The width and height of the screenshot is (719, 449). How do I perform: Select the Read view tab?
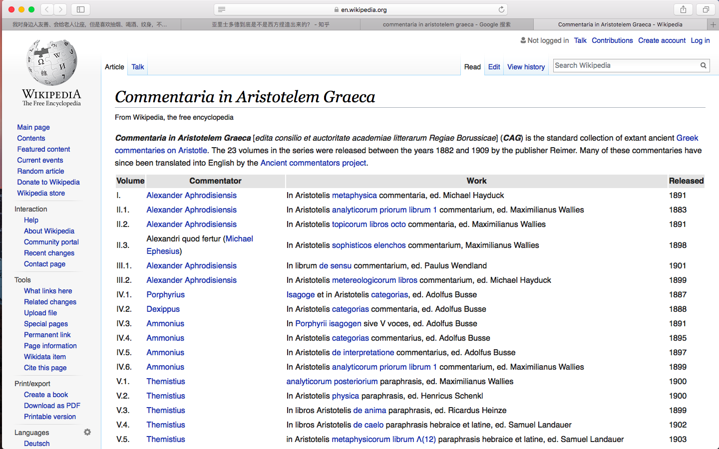472,67
